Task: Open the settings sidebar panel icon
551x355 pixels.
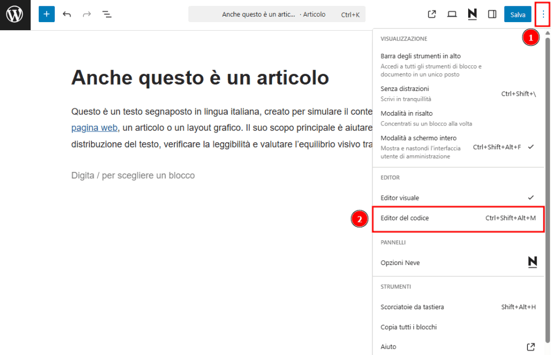Action: pos(492,14)
